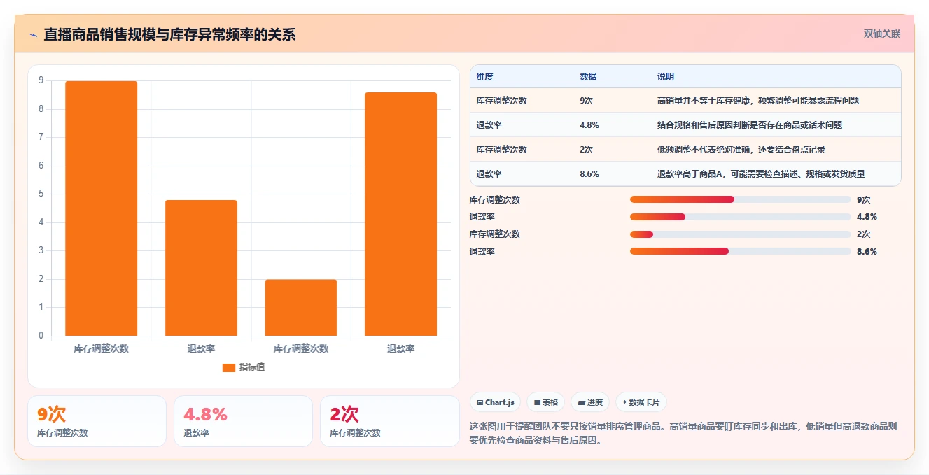The height and width of the screenshot is (475, 929).
Task: Click the lightning icon before the title
Action: (33, 35)
